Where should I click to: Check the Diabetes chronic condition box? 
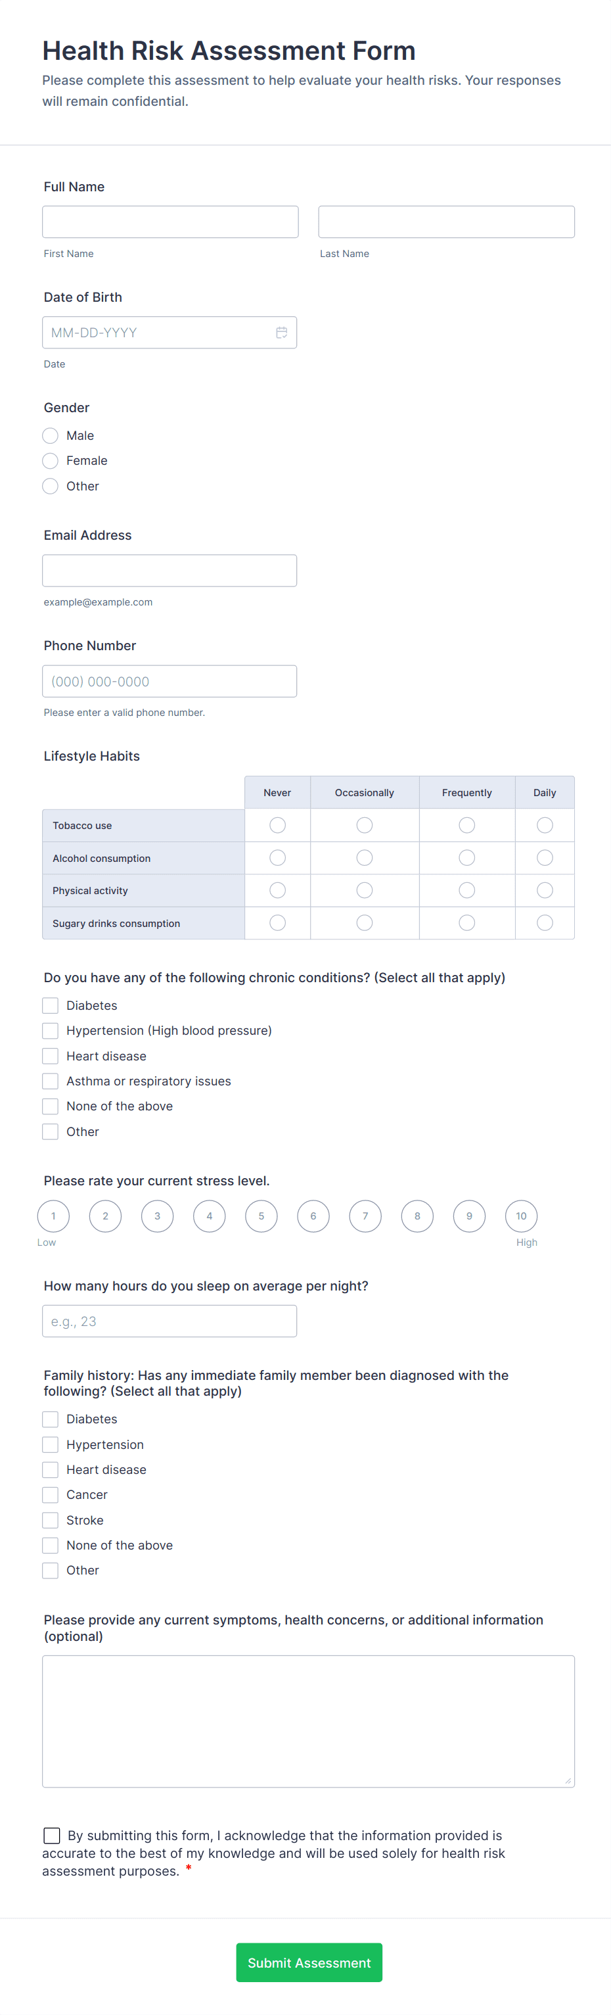51,1005
